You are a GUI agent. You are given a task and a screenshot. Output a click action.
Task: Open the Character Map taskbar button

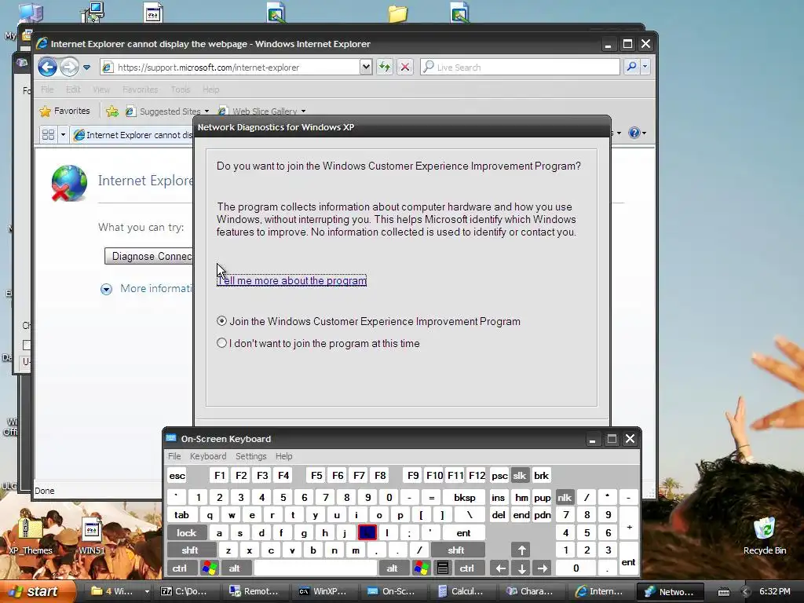[530, 592]
